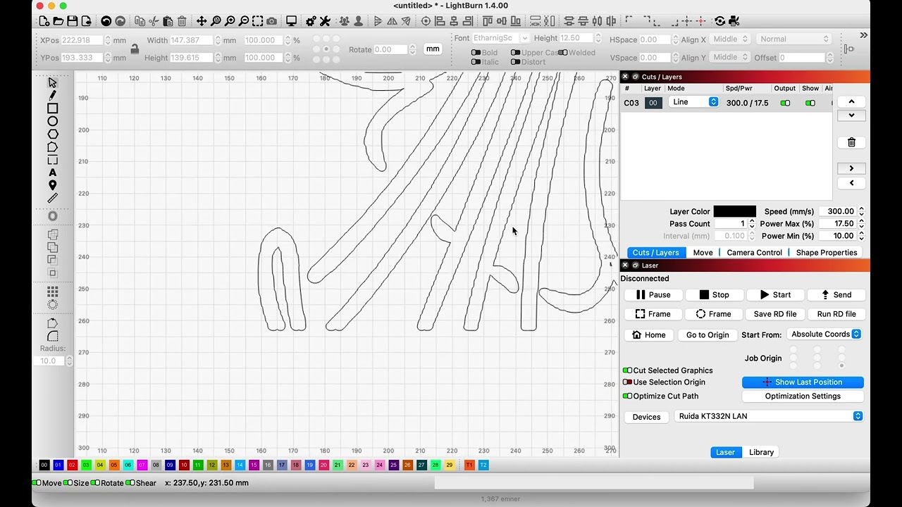The width and height of the screenshot is (902, 507).
Task: Select the frame selection zoom icon
Action: tap(258, 21)
